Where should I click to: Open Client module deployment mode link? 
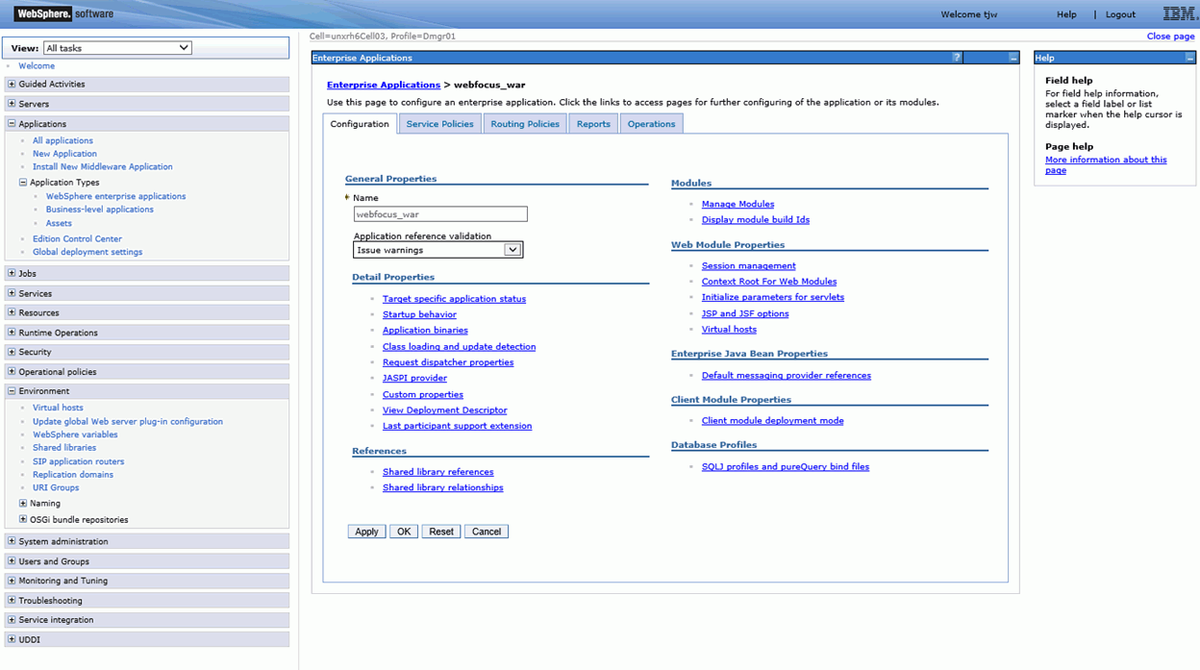(x=772, y=420)
